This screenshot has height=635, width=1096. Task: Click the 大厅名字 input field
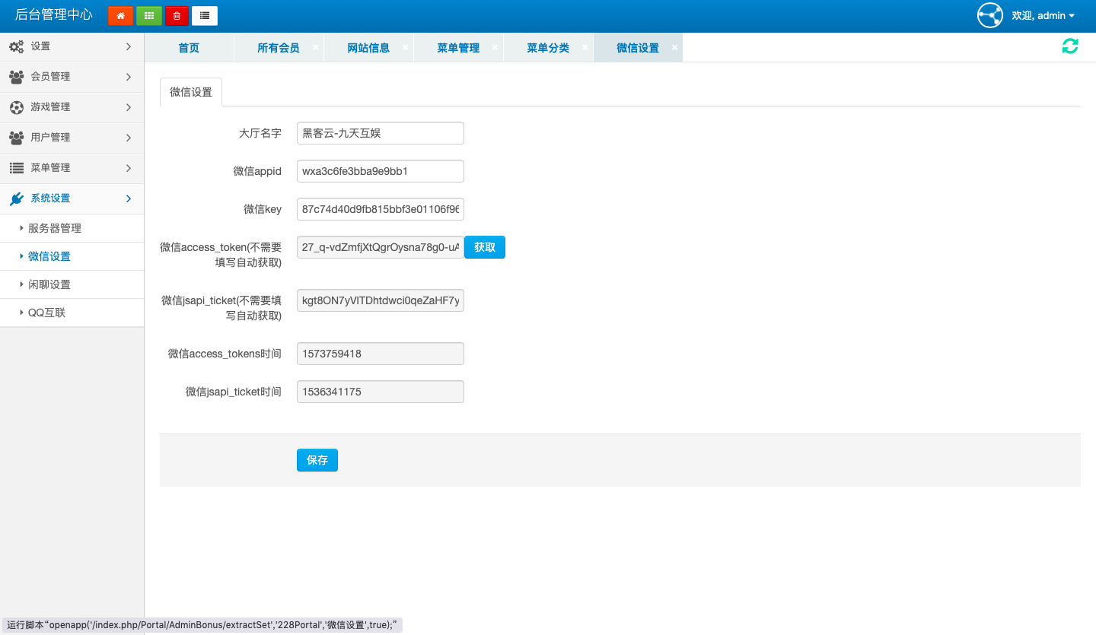tap(380, 133)
